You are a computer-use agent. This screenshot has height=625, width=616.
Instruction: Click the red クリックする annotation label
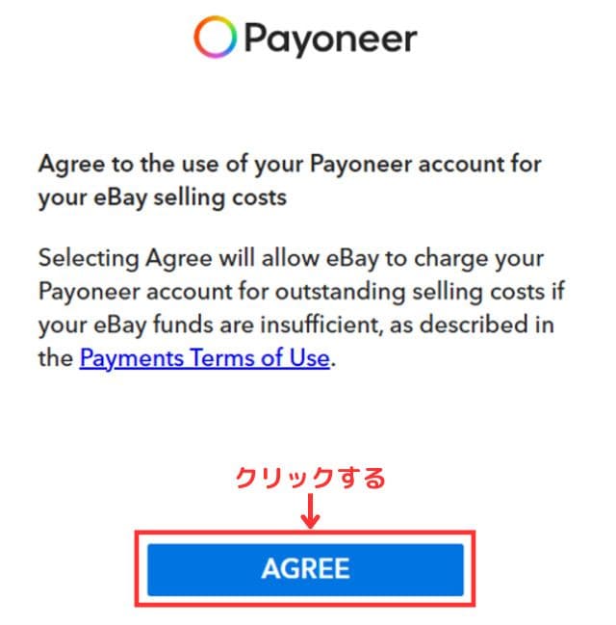click(x=310, y=478)
